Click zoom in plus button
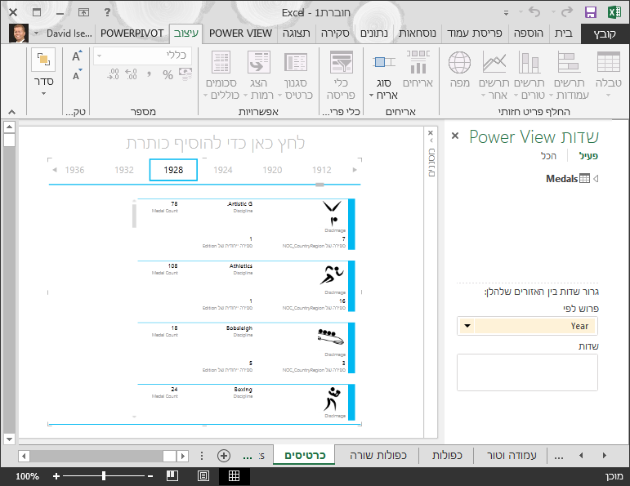Screen dimensions: 630x486 pos(56,476)
